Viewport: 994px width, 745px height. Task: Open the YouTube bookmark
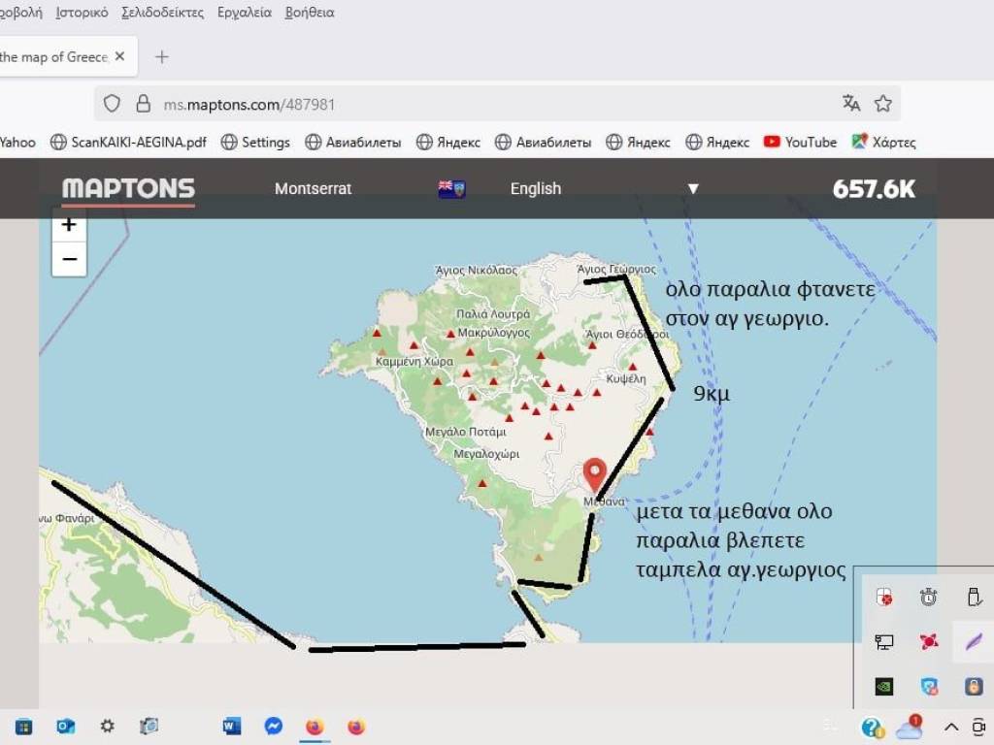coord(799,142)
